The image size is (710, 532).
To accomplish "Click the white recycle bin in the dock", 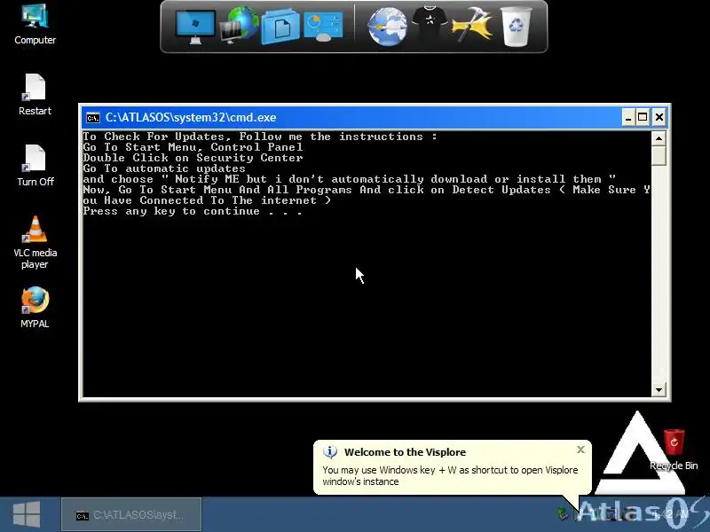I will pos(517,27).
